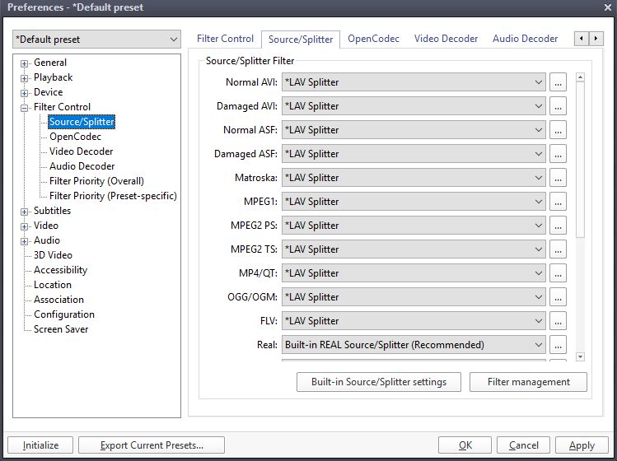Open the Default preset dropdown
617x461 pixels.
[97, 40]
